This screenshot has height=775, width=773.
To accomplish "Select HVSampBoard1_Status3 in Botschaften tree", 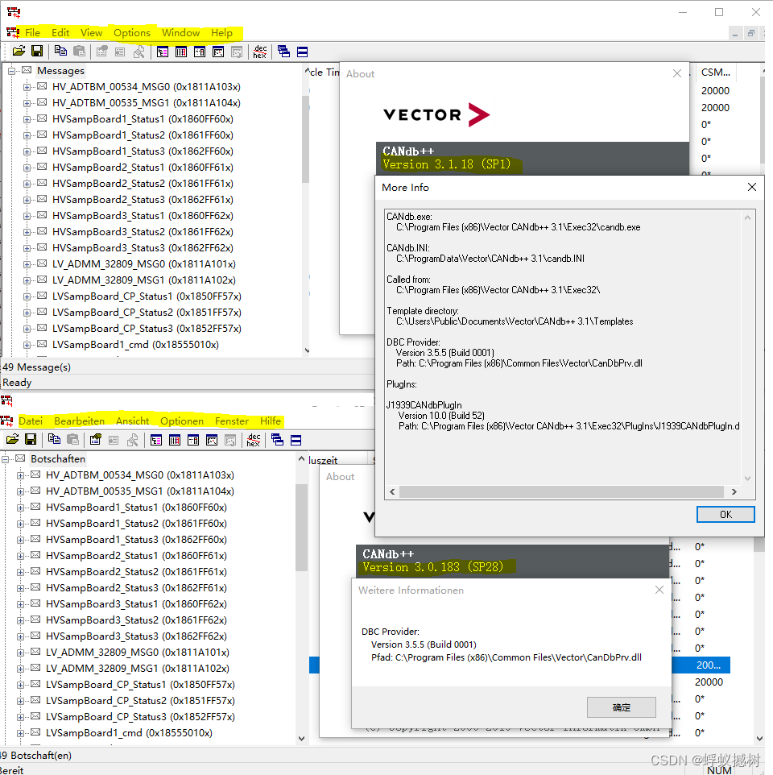I will point(136,539).
